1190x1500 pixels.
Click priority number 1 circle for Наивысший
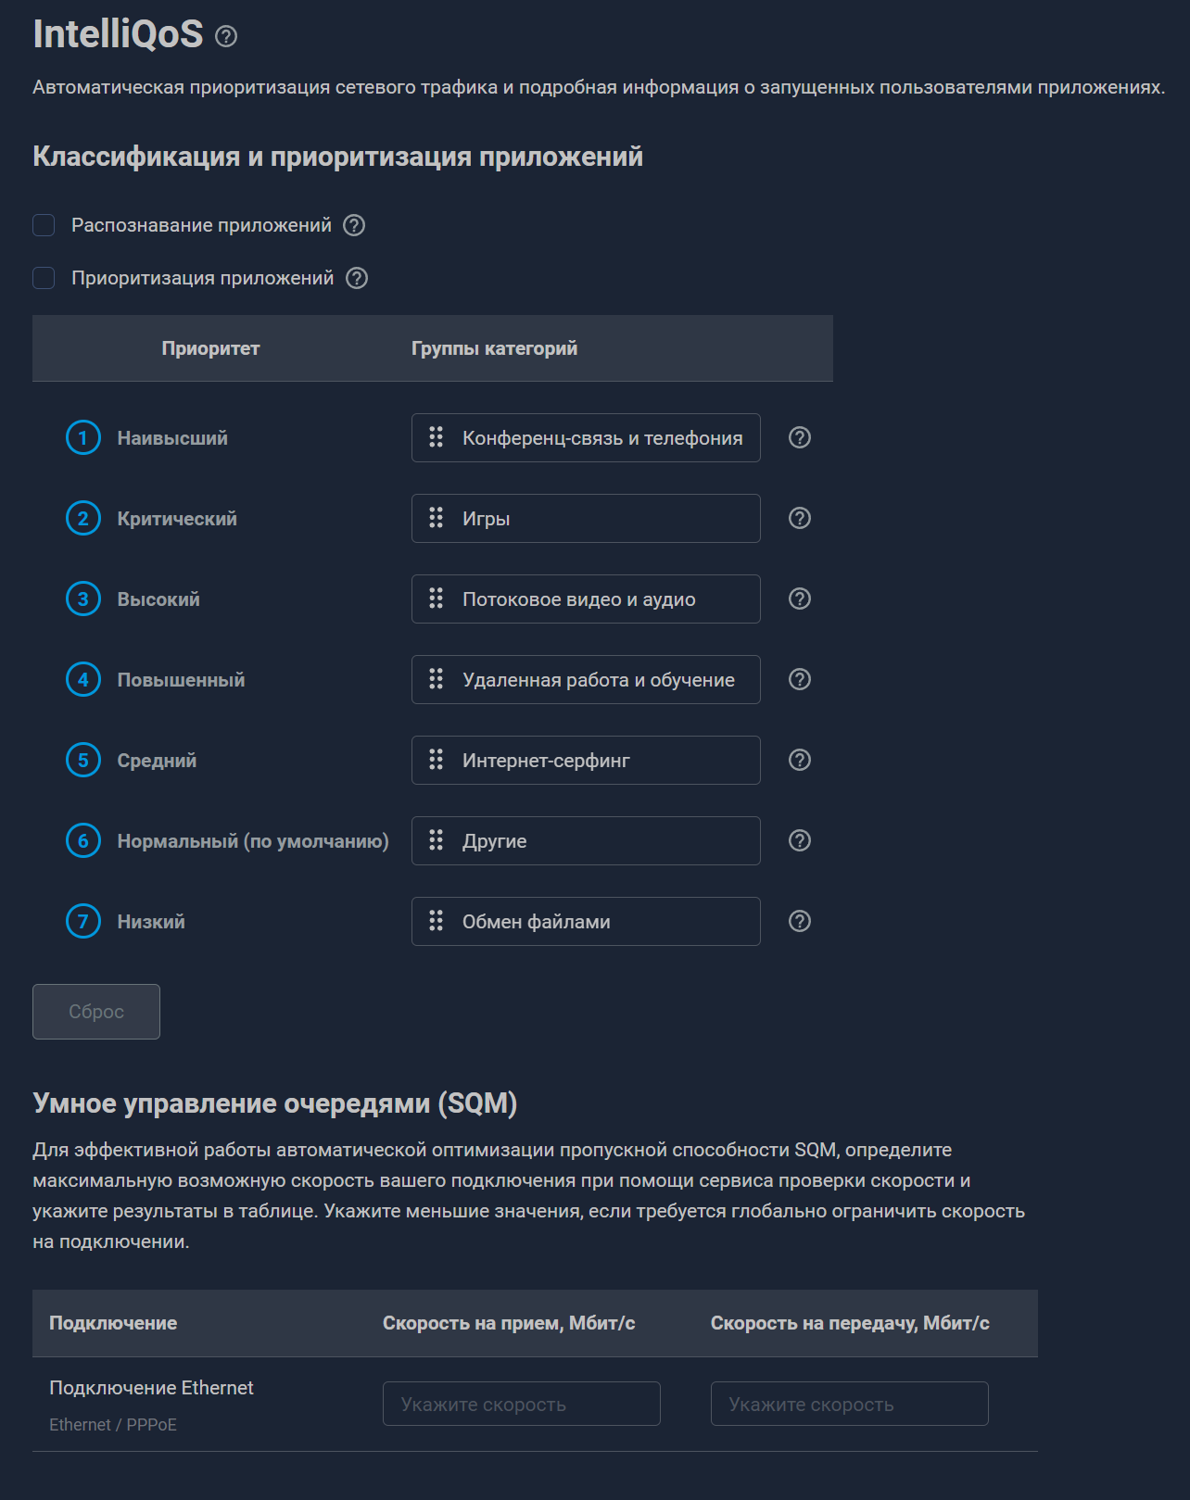pyautogui.click(x=83, y=437)
